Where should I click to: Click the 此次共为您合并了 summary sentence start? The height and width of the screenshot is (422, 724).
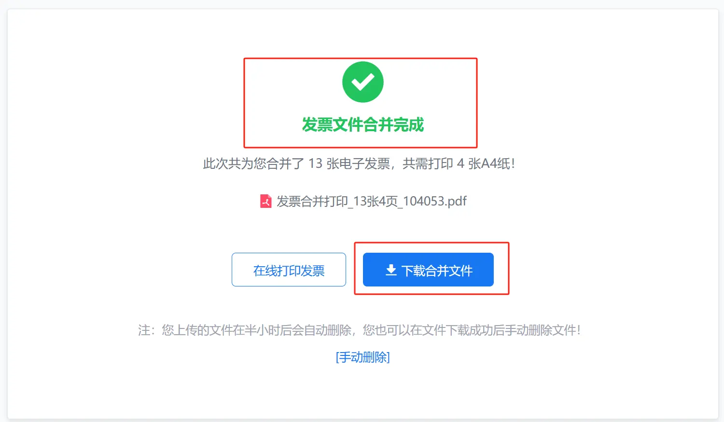[x=253, y=164]
